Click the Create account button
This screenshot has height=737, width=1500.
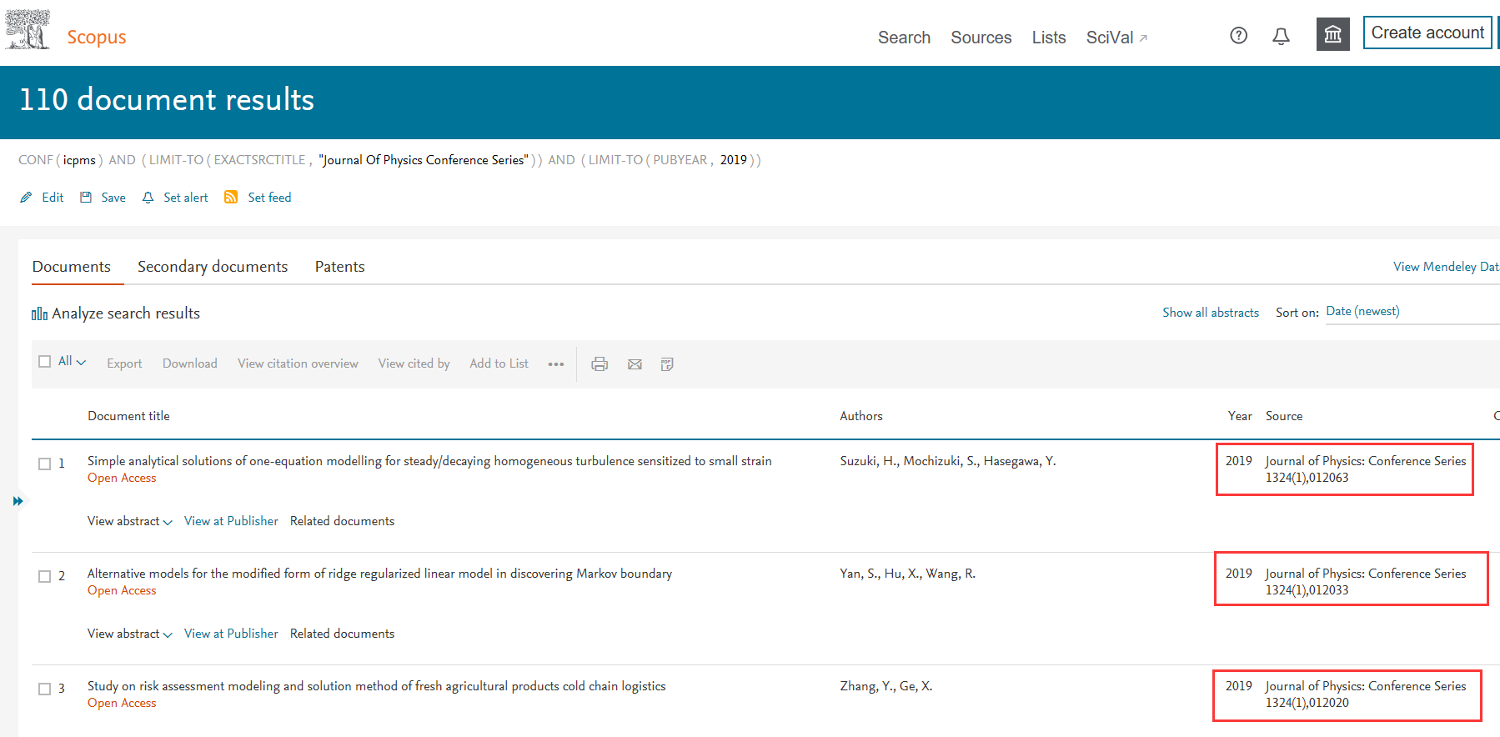coord(1427,33)
